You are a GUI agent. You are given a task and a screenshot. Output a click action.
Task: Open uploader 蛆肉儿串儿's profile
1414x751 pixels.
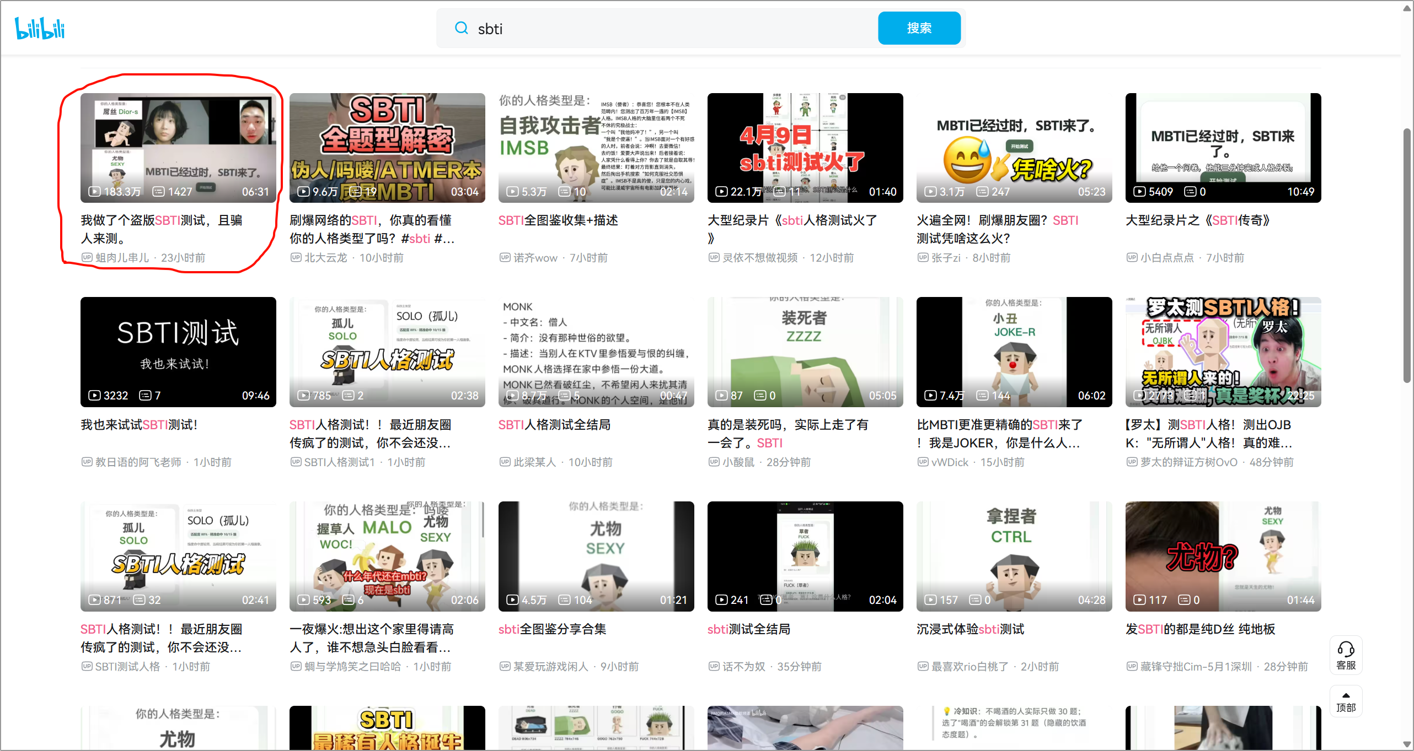(x=122, y=258)
